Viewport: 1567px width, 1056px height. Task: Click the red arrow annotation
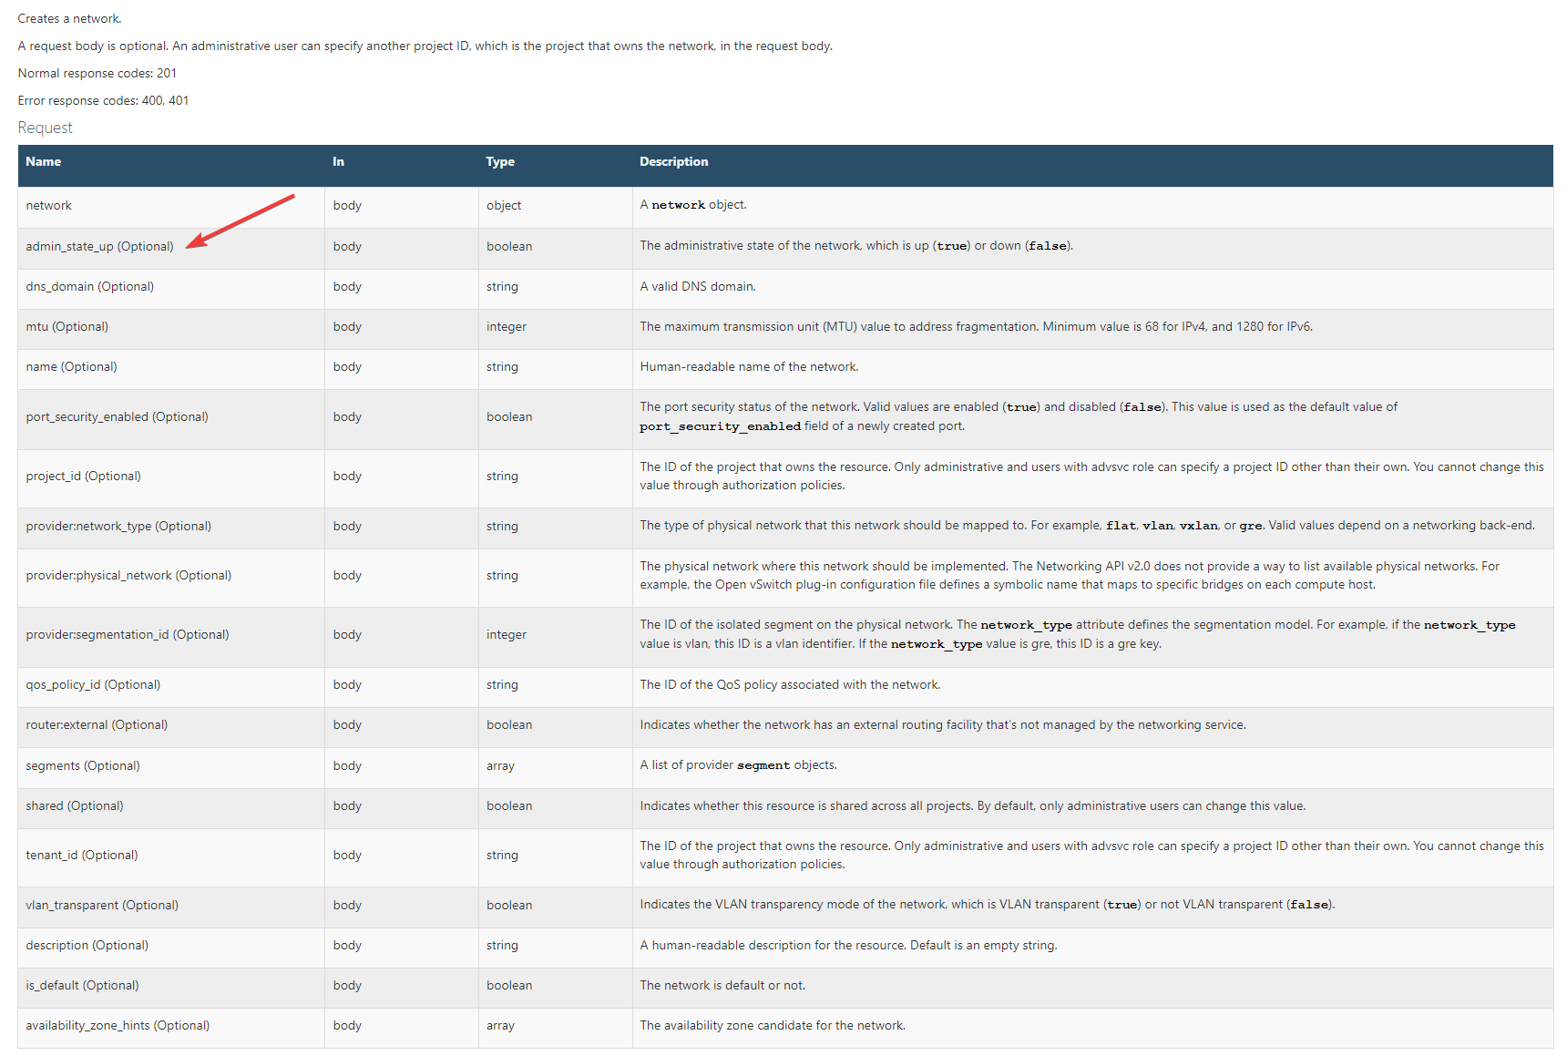241,220
